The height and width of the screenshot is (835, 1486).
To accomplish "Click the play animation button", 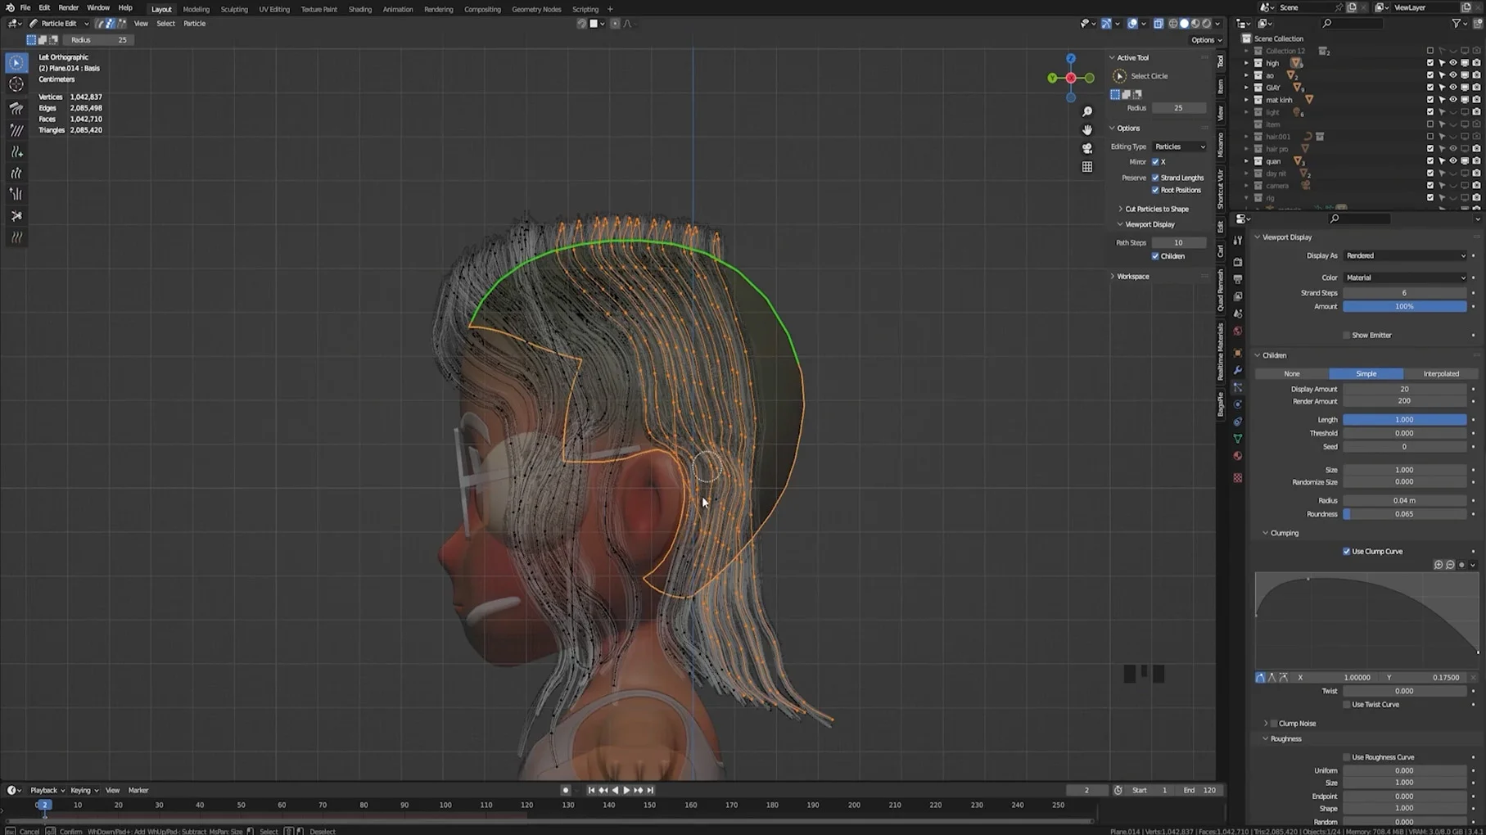I will (626, 790).
